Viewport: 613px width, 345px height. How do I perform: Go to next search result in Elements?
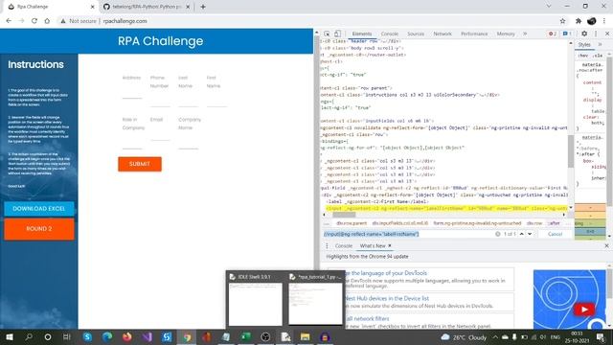[530, 234]
